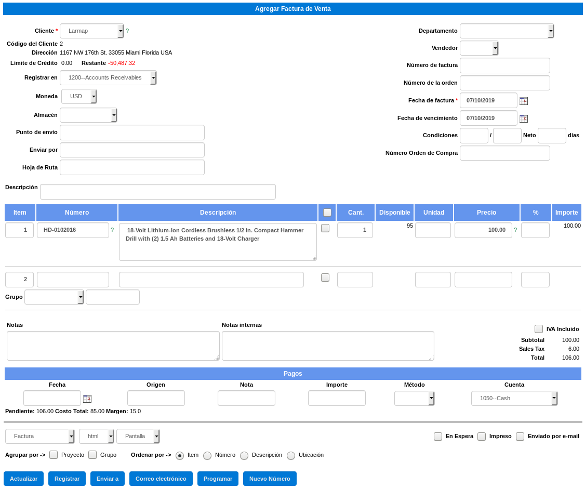
Task: Open calendar picker for Fecha de vencimiento
Action: point(524,118)
